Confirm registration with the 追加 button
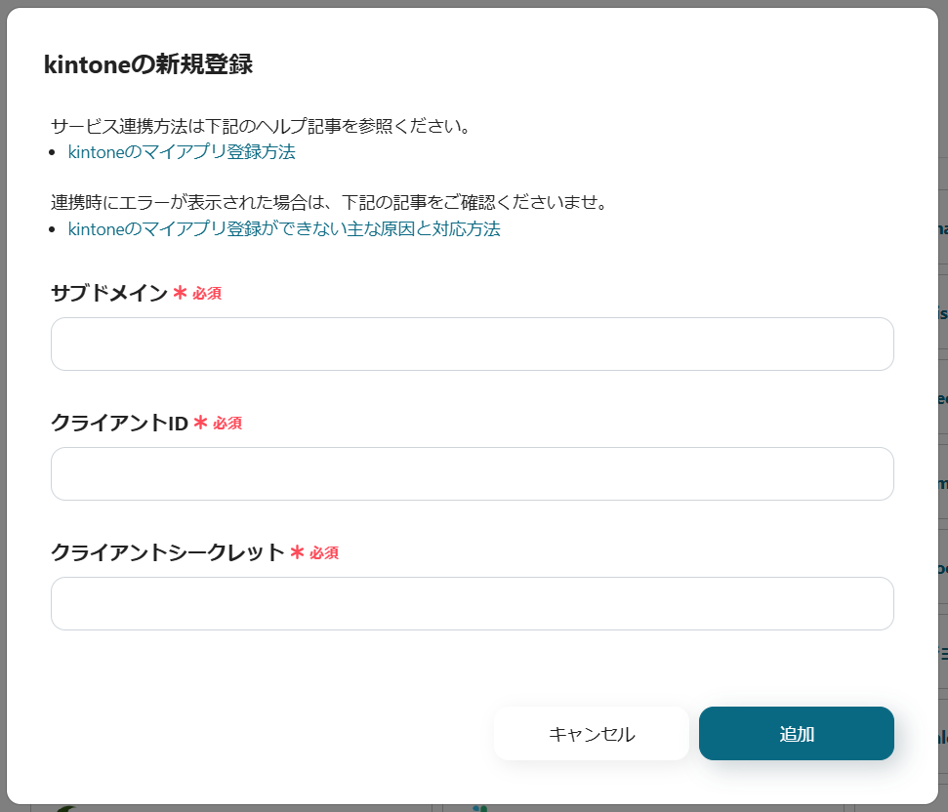The image size is (948, 812). click(x=797, y=734)
